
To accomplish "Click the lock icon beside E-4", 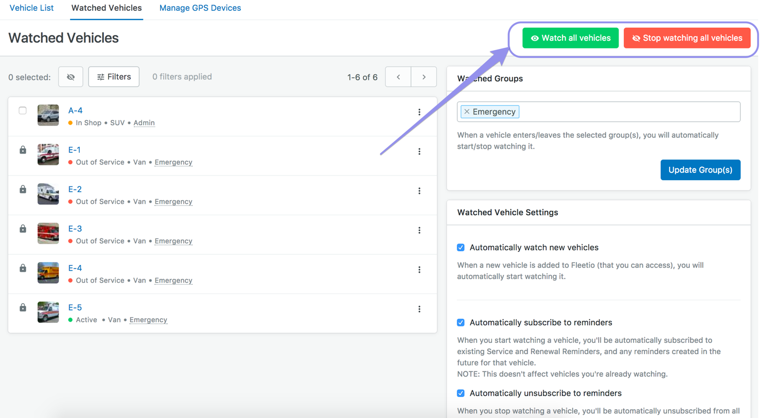I will point(23,268).
